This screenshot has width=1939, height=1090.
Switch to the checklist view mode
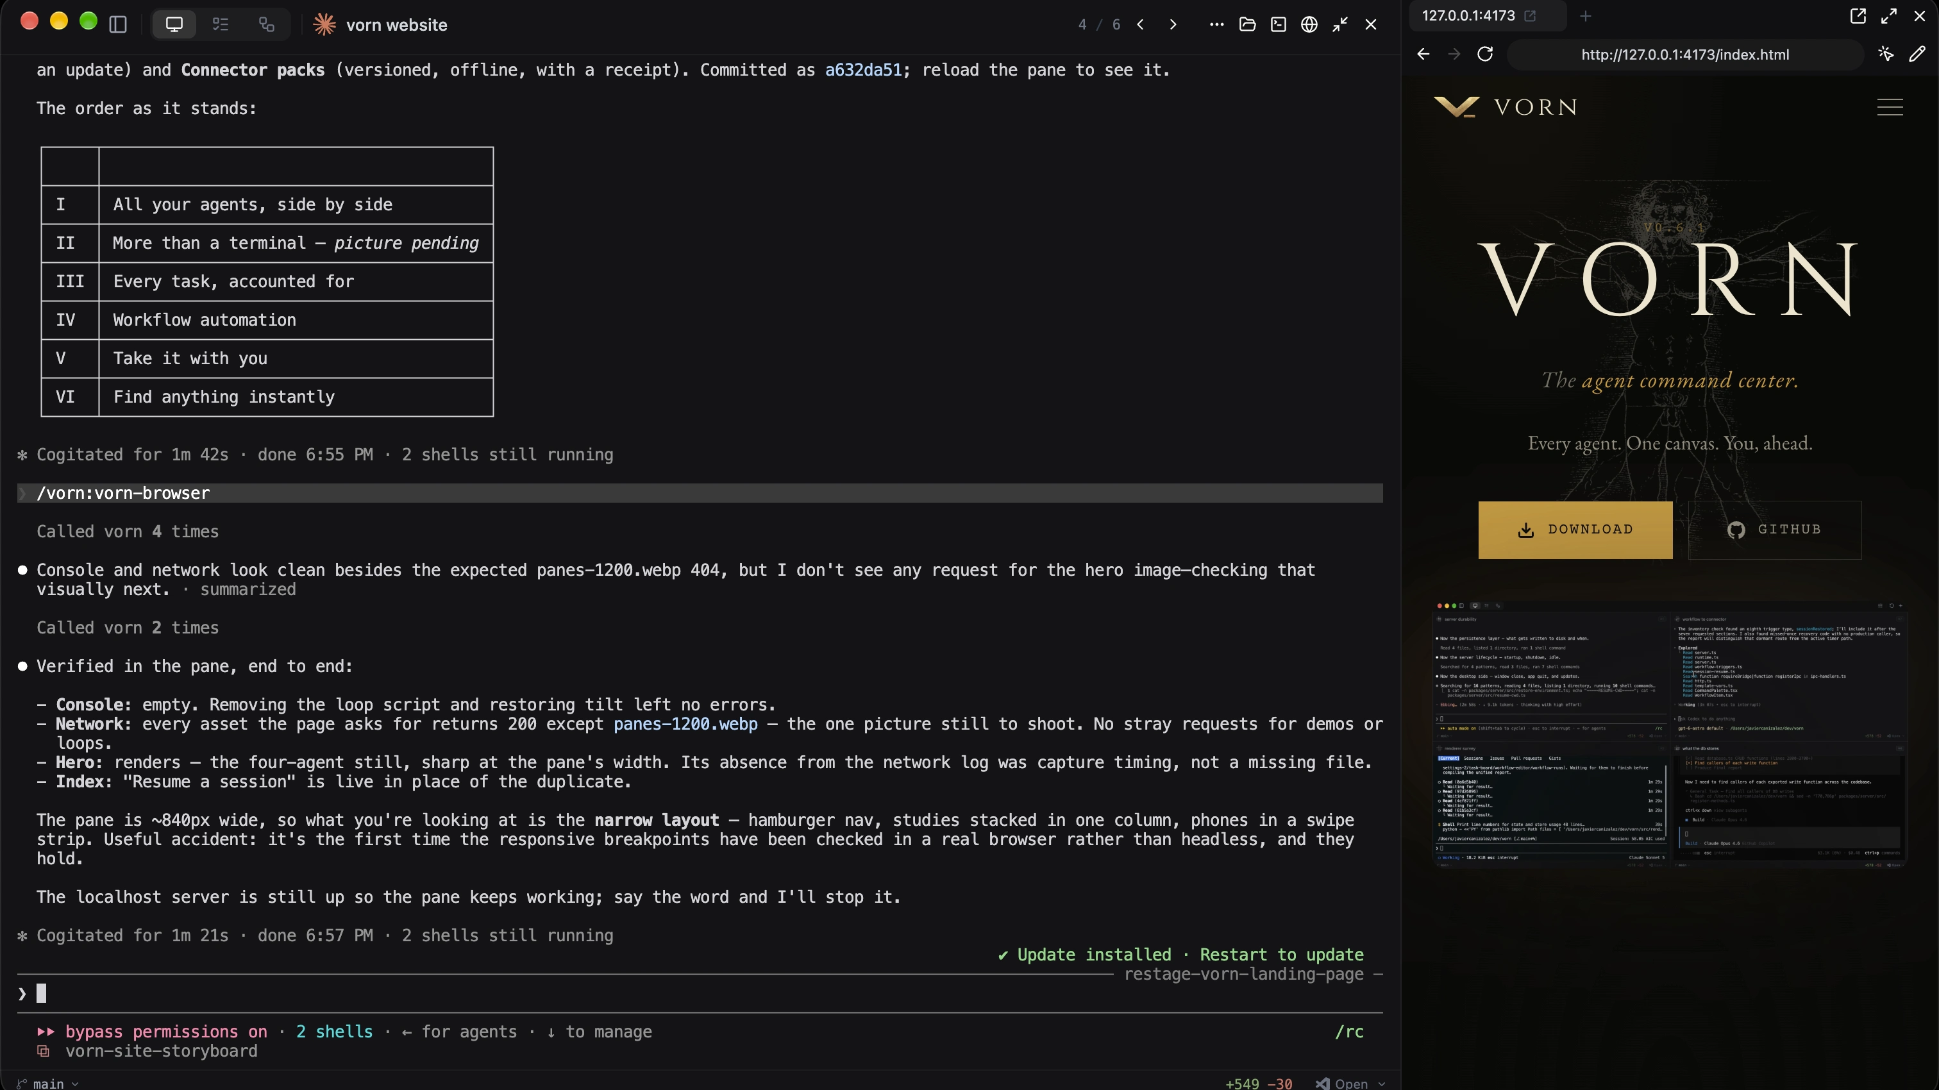pyautogui.click(x=221, y=25)
